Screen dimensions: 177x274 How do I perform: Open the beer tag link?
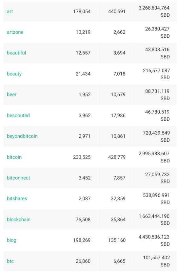tap(12, 95)
